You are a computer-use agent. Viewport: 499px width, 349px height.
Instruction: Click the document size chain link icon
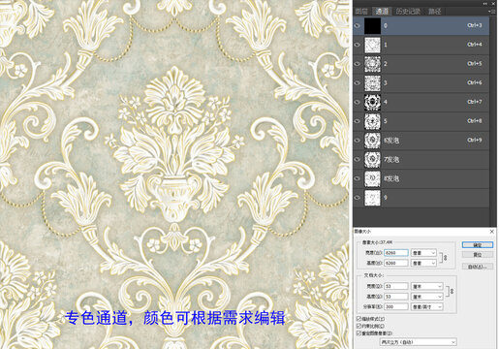pos(452,291)
